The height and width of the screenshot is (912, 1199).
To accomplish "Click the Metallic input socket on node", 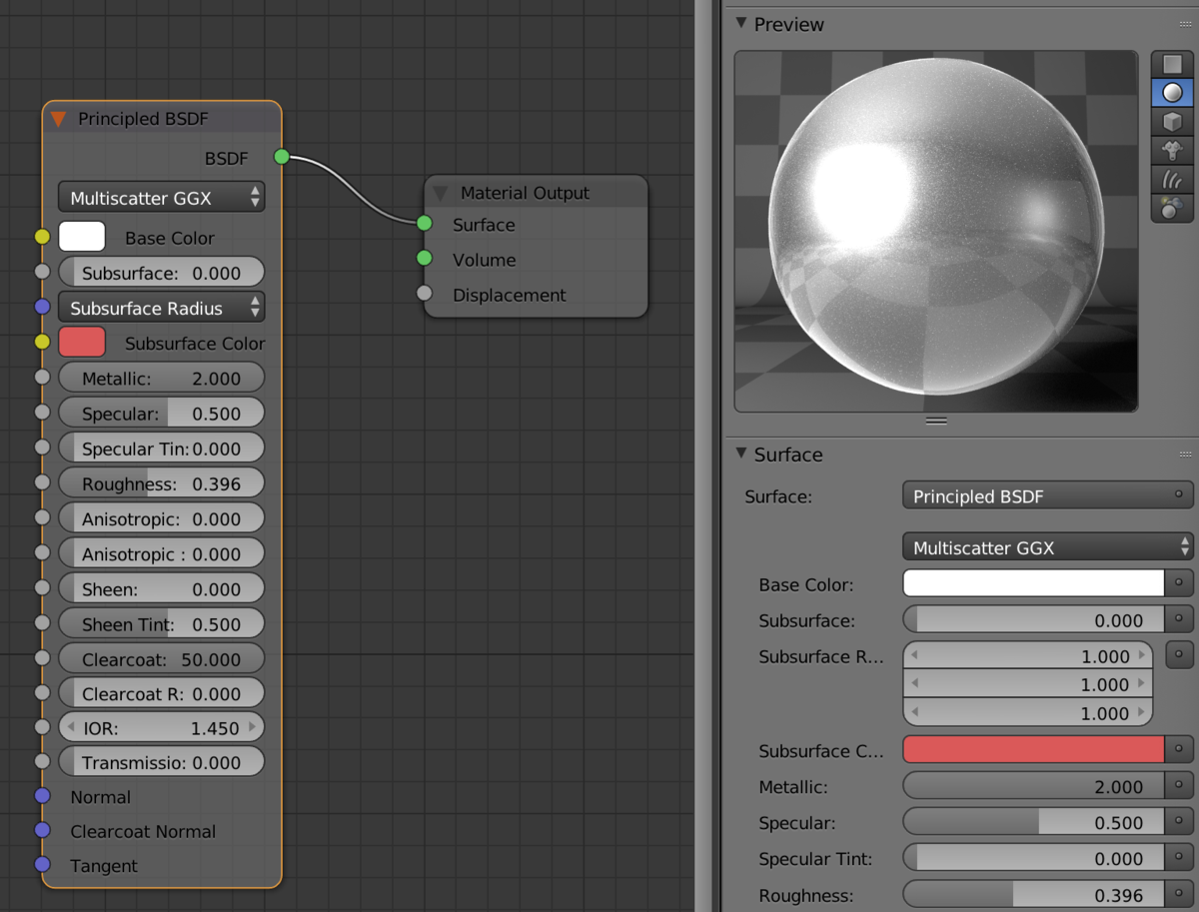I will tap(42, 377).
